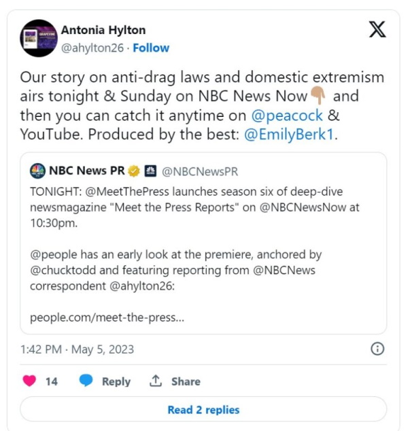Screen dimensions: 408x431
Task: Click the blue reply bubble icon
Action: coord(86,381)
